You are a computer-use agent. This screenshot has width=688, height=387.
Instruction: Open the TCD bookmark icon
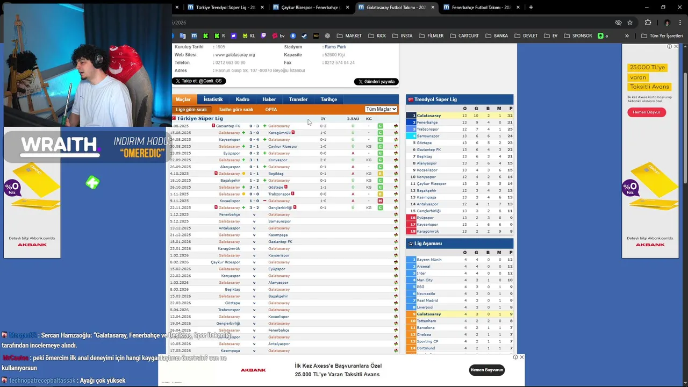pos(316,36)
